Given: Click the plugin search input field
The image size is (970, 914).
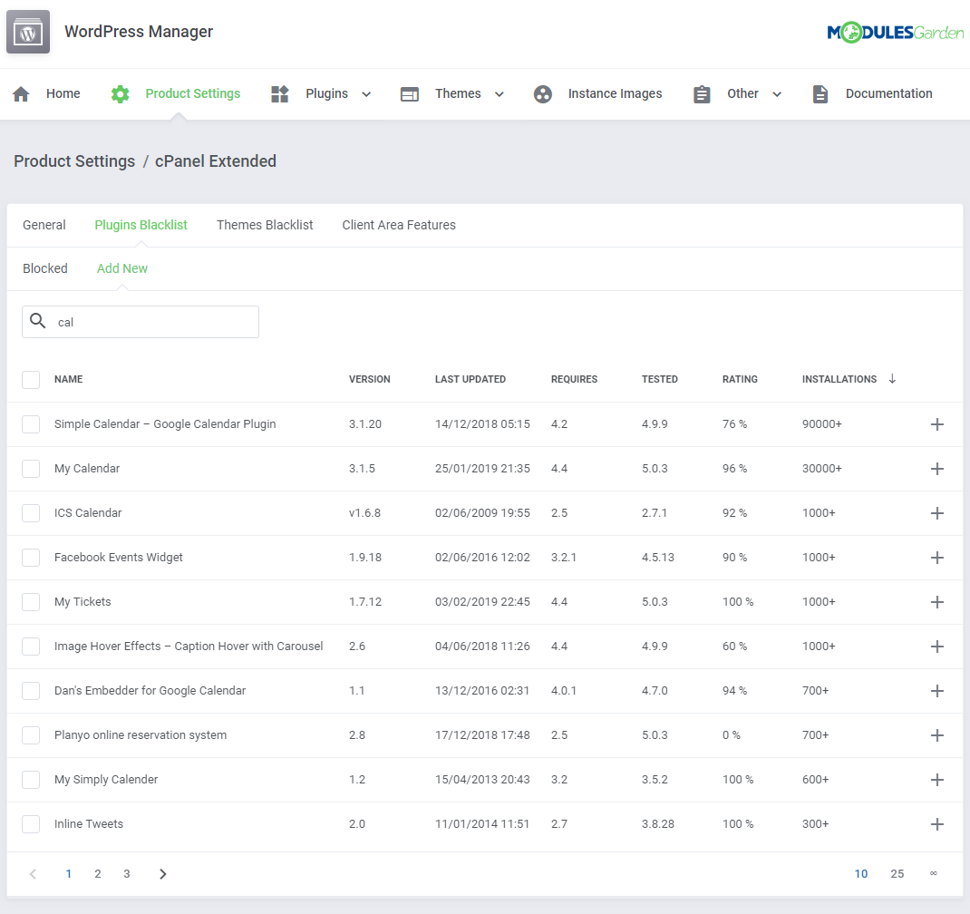Looking at the screenshot, I should 141,322.
